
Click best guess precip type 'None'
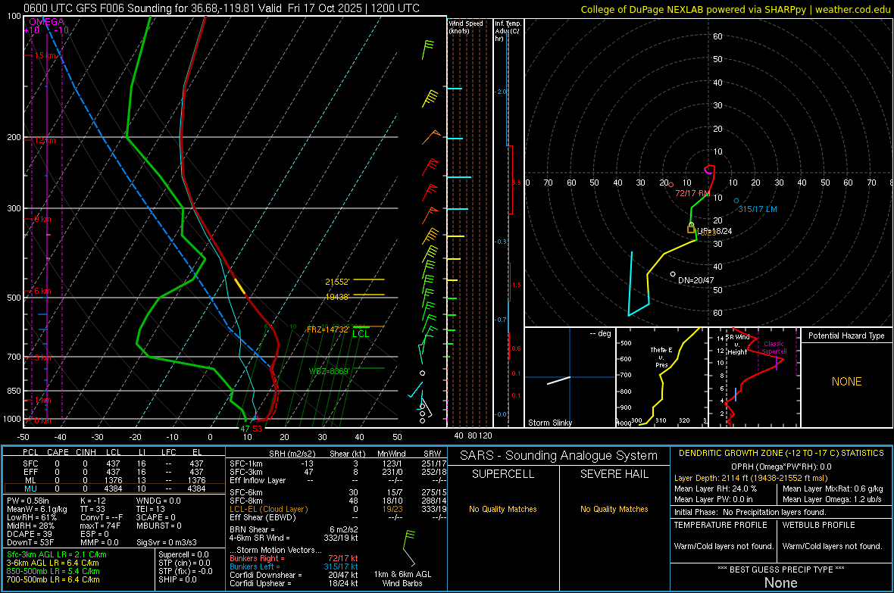(x=780, y=582)
